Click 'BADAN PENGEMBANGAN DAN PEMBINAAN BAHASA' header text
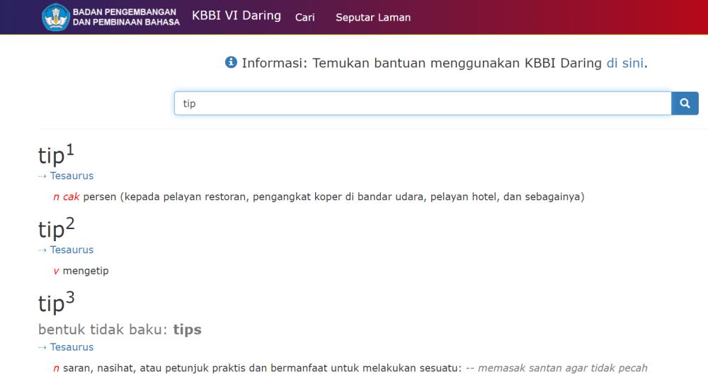Image resolution: width=708 pixels, height=379 pixels. (x=126, y=17)
